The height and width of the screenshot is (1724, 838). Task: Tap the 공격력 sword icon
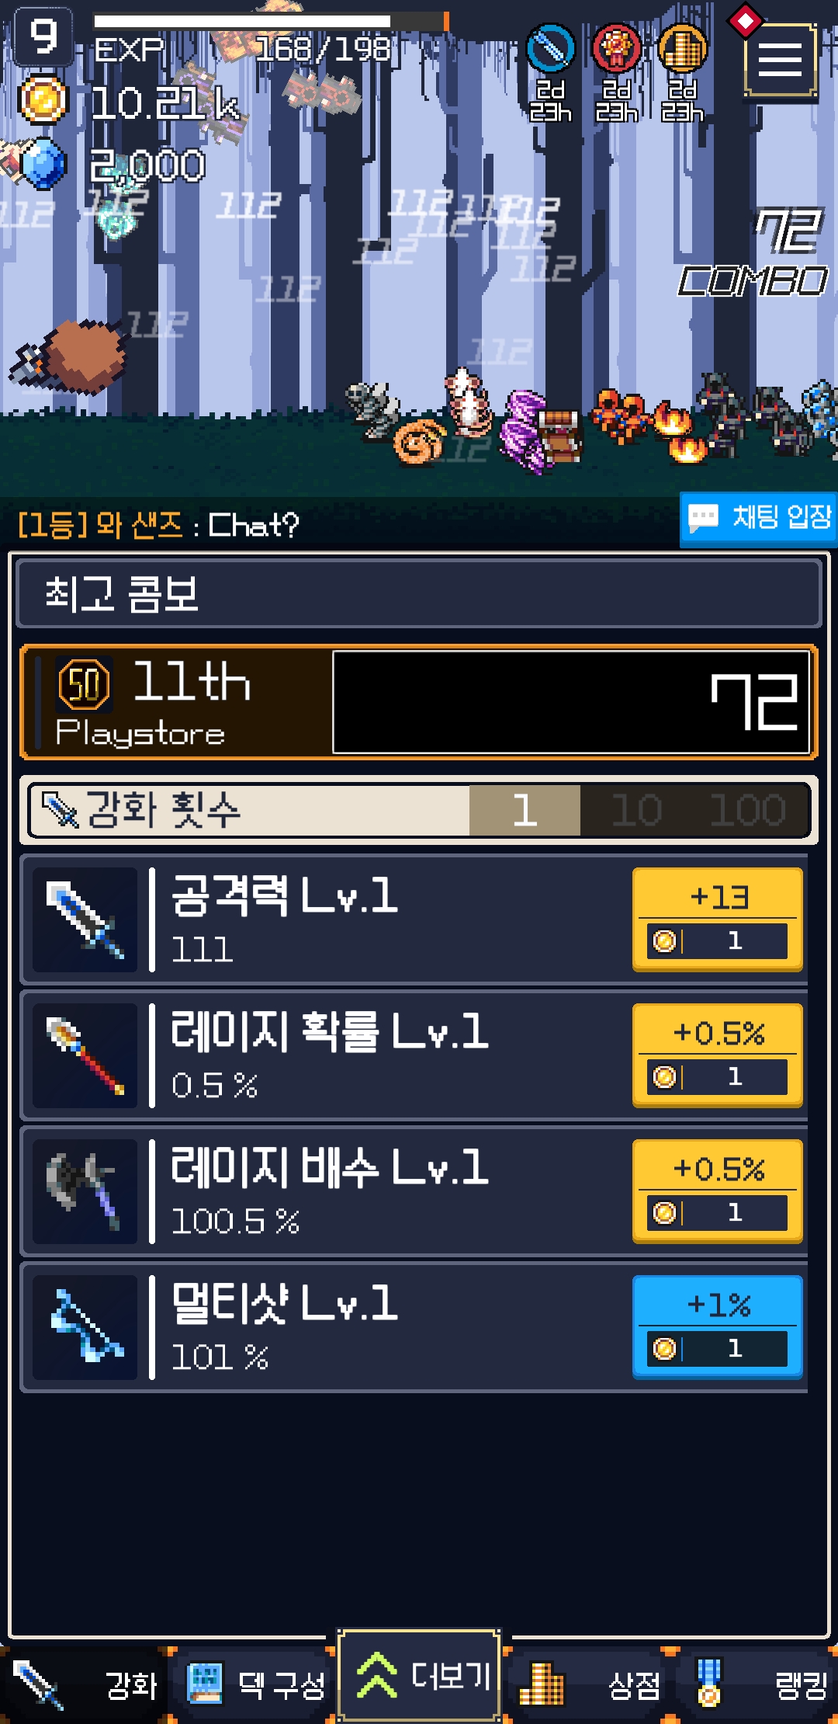pyautogui.click(x=85, y=919)
